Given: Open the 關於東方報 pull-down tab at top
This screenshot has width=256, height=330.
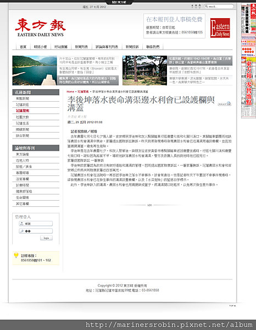Looking at the screenshot, I should pos(119,2).
